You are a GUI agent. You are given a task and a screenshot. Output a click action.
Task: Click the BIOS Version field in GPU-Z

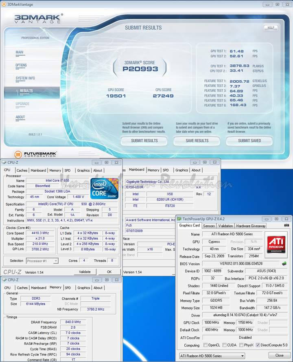(x=241, y=263)
